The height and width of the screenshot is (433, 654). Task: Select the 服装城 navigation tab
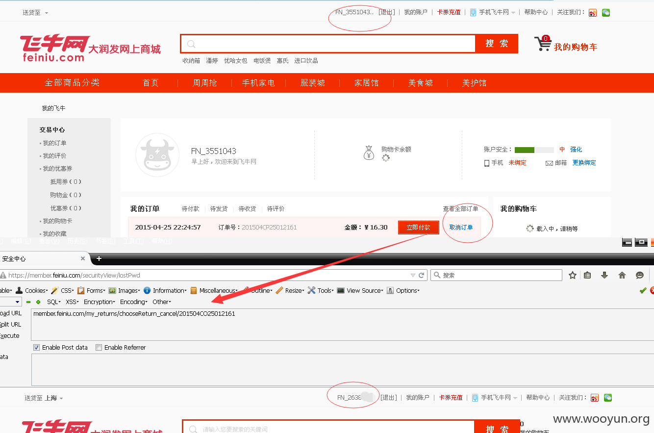[313, 83]
